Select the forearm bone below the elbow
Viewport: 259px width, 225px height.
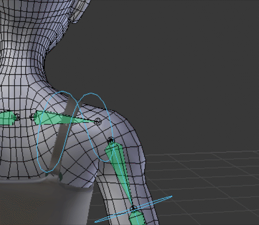point(137,218)
